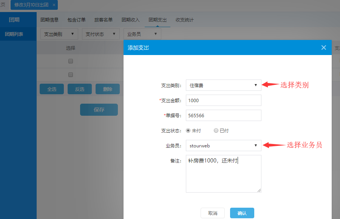Switch to the 旅客名单 tab
The image size is (340, 219).
(103, 20)
